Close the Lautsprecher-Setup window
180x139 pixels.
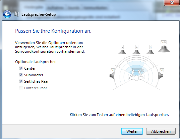tap(172, 3)
